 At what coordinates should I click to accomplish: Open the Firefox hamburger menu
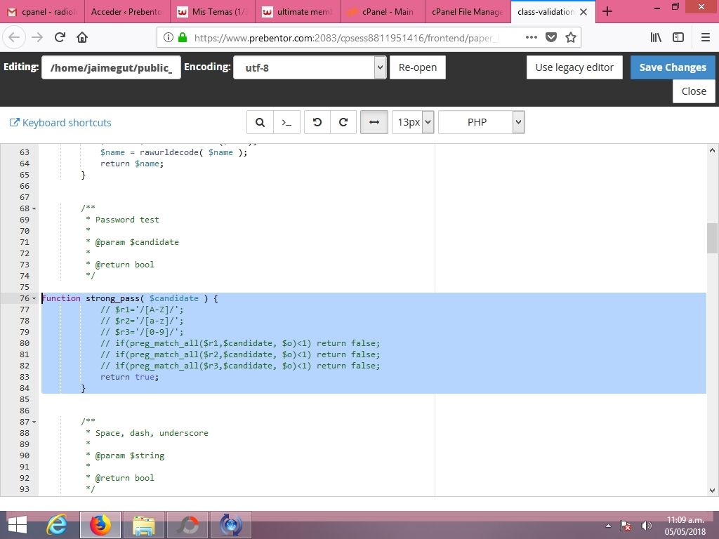tap(706, 37)
